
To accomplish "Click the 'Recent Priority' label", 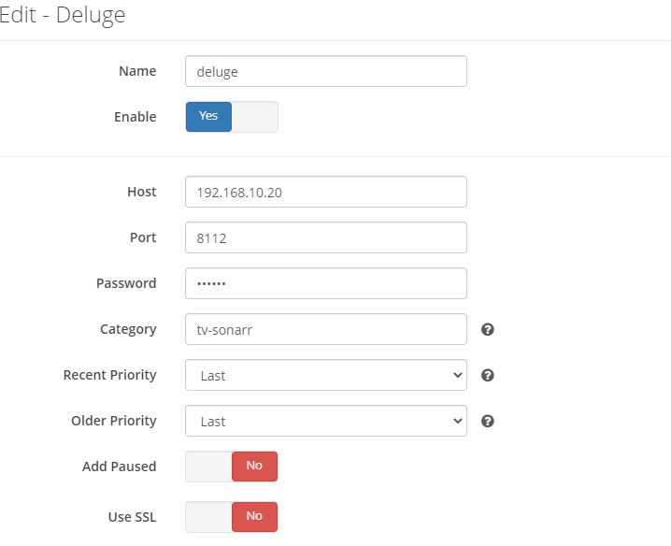I will [110, 375].
